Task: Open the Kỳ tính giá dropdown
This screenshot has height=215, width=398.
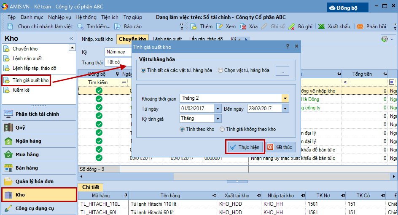Action: pos(218,119)
